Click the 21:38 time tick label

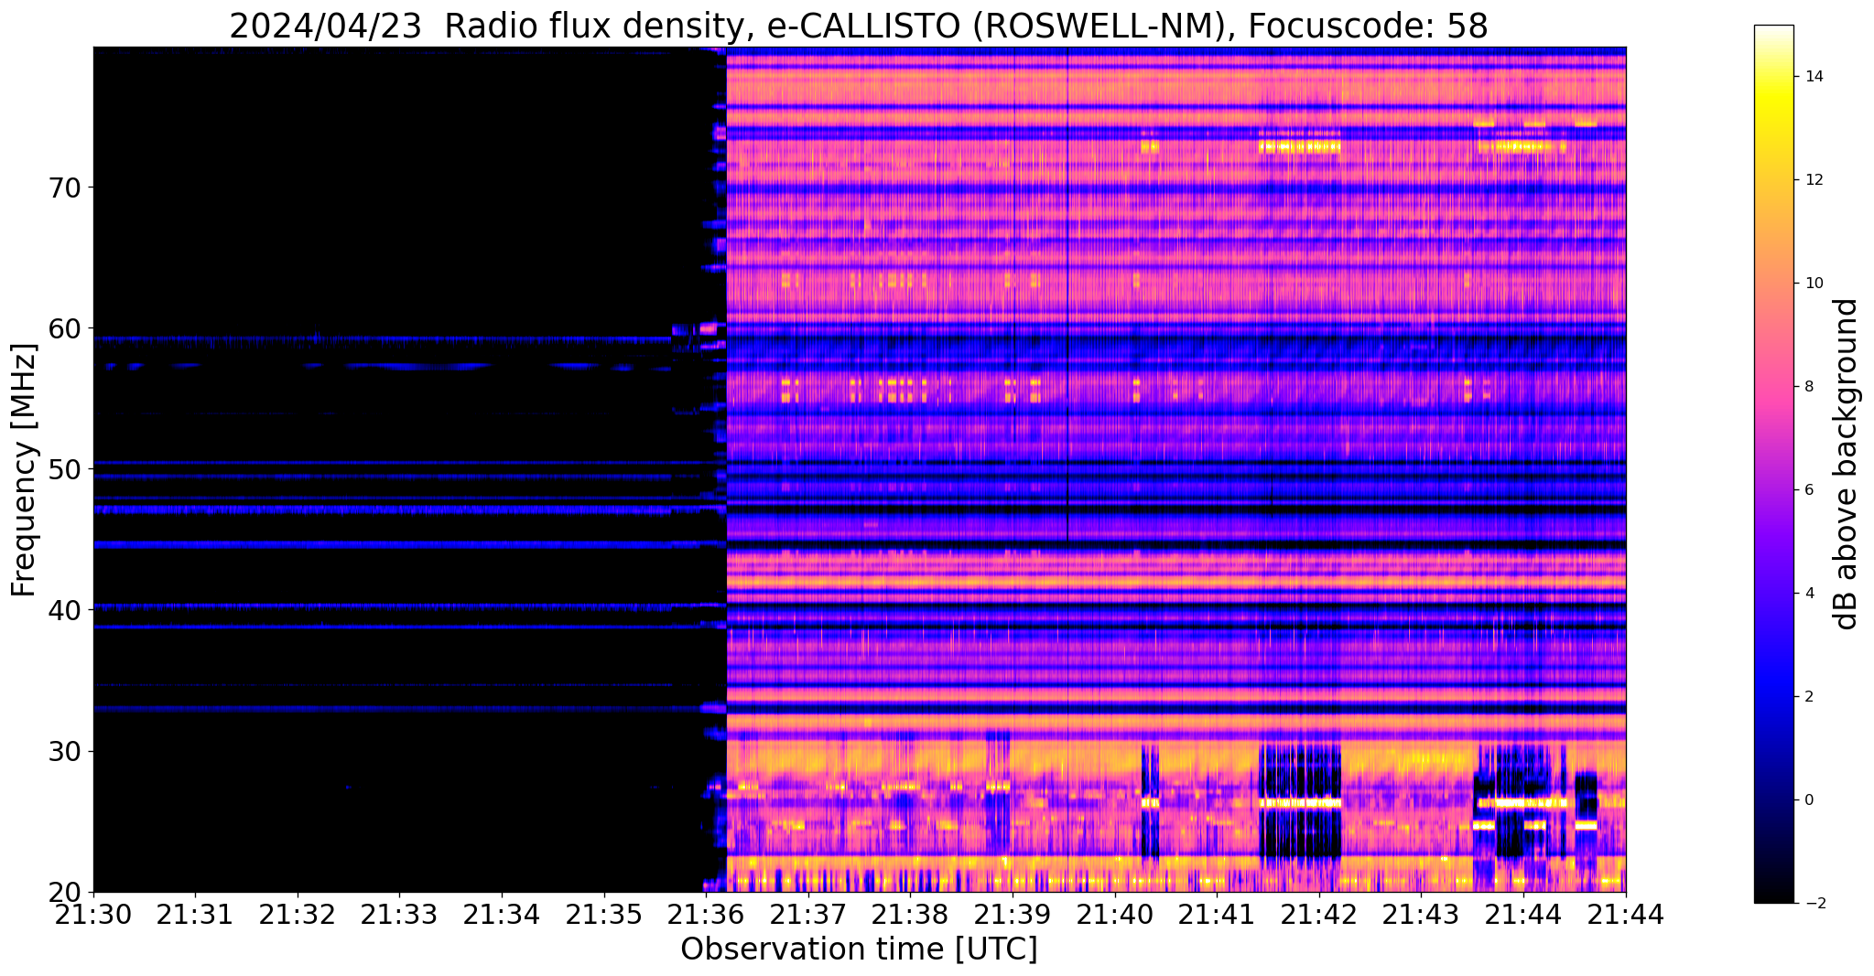pyautogui.click(x=910, y=913)
